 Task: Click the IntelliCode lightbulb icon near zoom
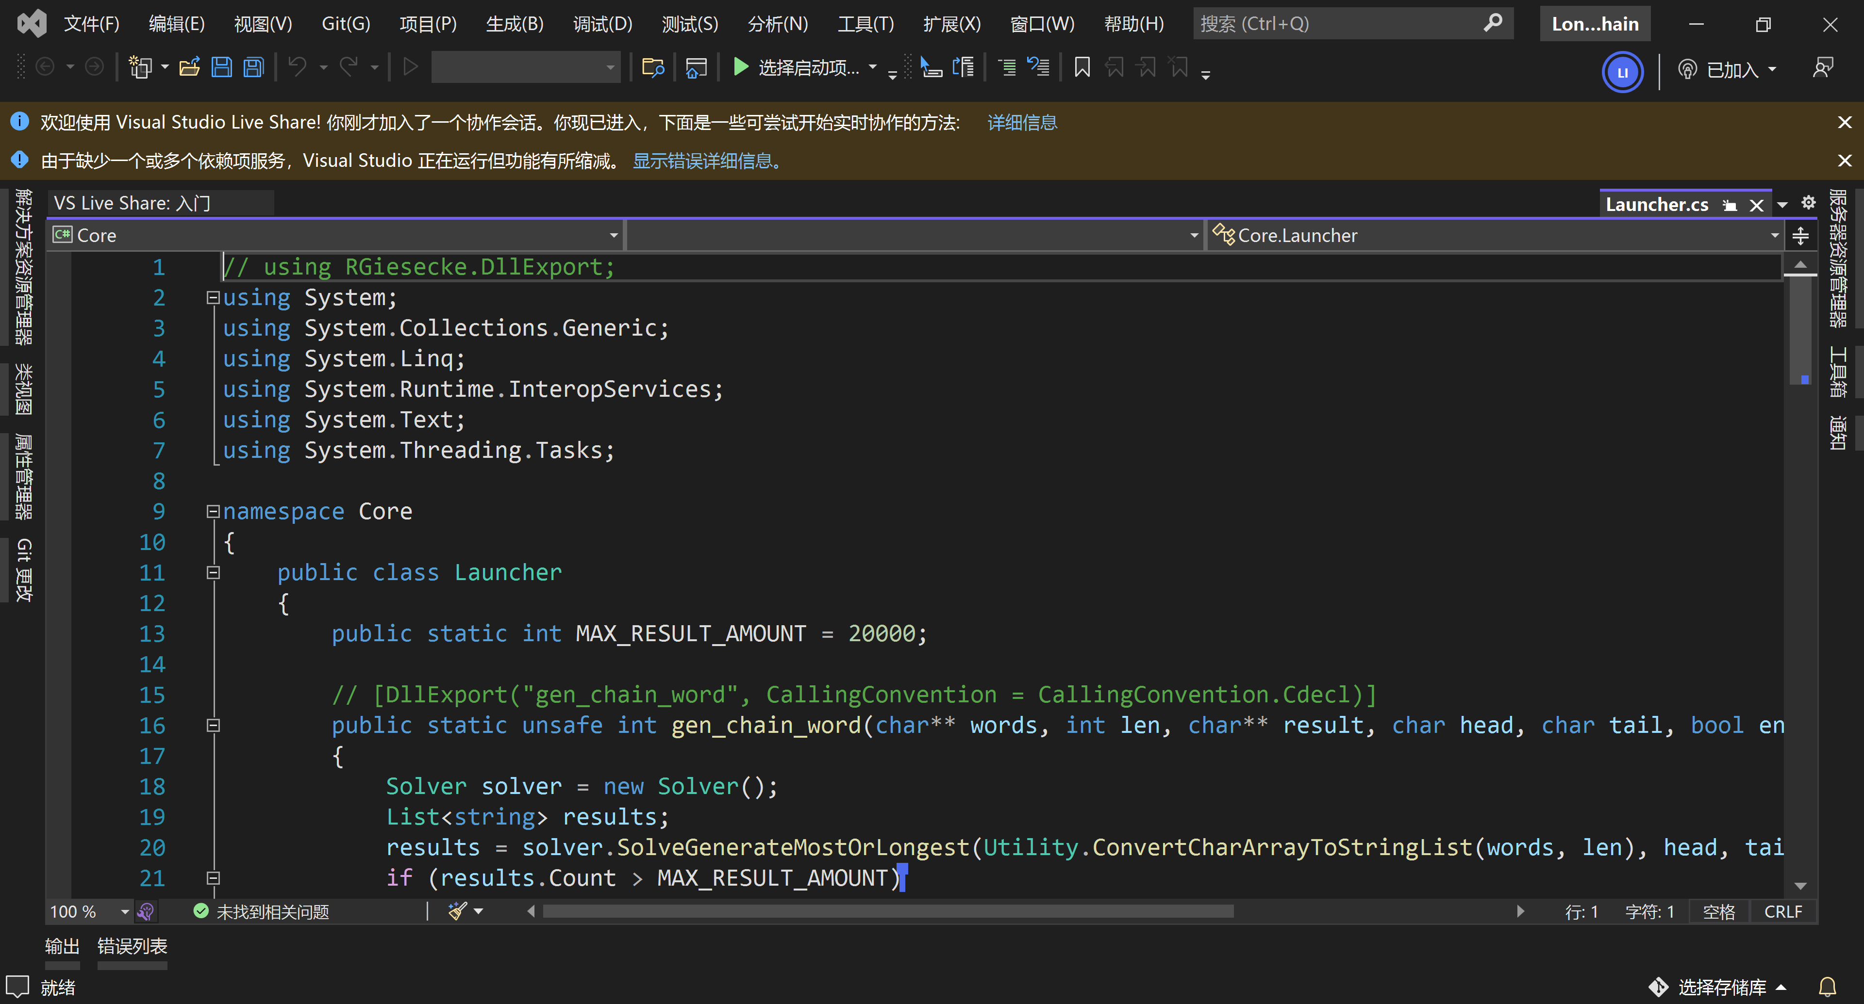click(146, 911)
